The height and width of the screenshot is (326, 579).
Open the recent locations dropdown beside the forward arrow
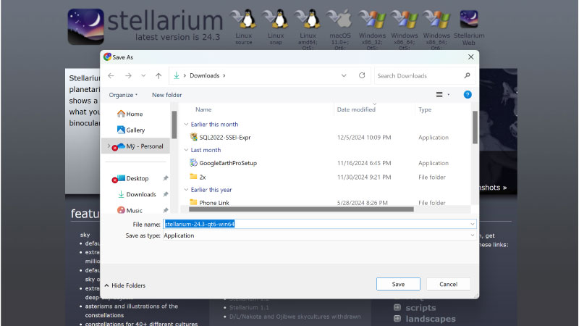point(143,76)
